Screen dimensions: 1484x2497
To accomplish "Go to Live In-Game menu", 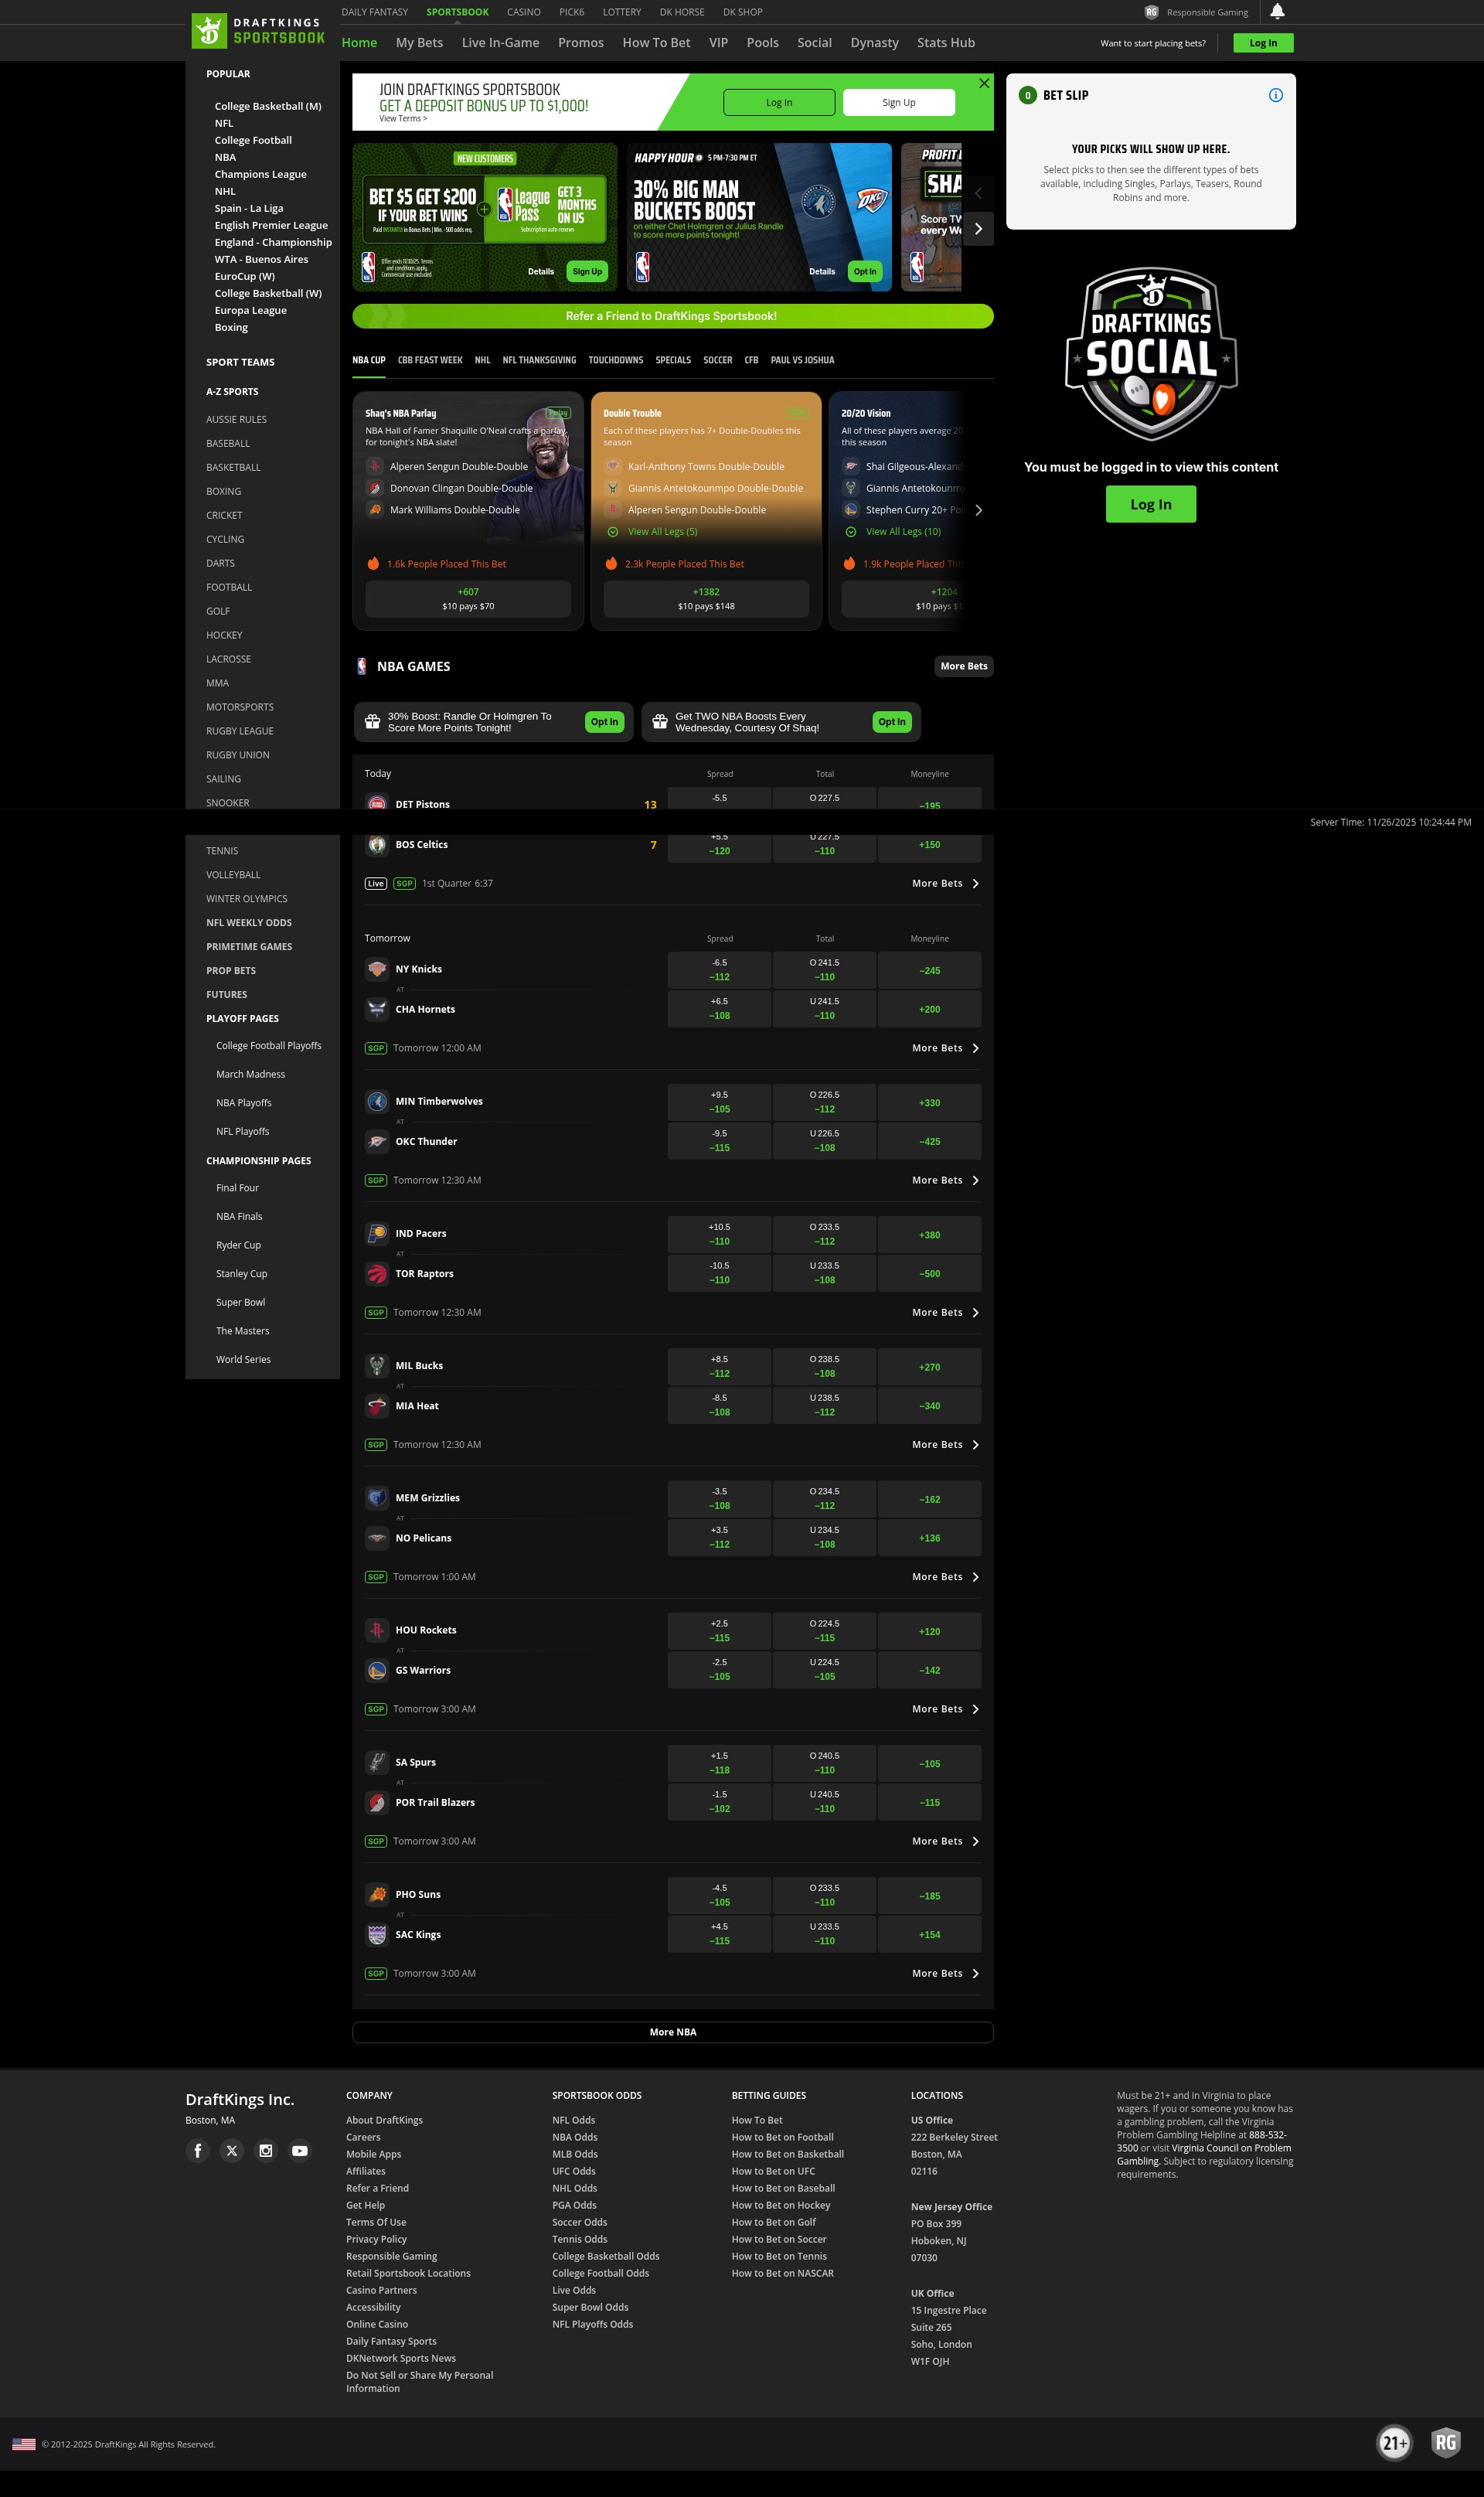I will coord(500,43).
